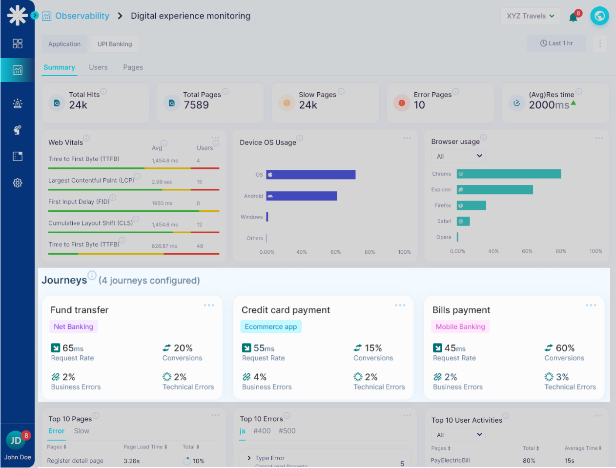Open the settings gear in sidebar
616x468 pixels.
(x=18, y=183)
